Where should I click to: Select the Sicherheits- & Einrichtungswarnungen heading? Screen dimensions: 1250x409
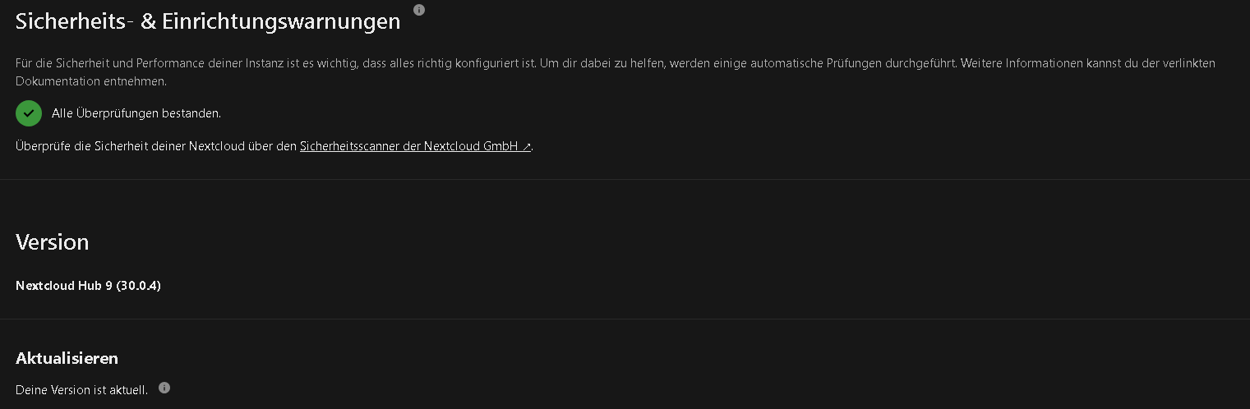point(208,21)
